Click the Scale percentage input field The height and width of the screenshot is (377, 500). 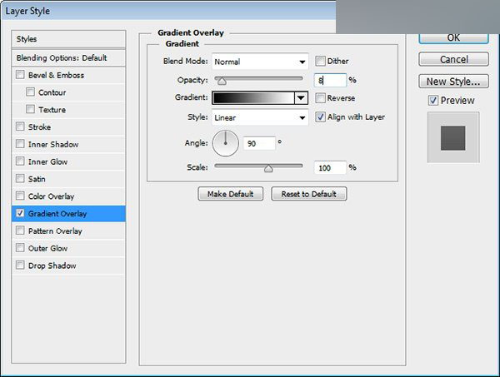pyautogui.click(x=330, y=167)
